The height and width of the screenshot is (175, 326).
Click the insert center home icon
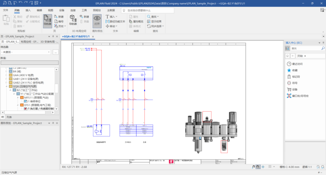[287, 56]
